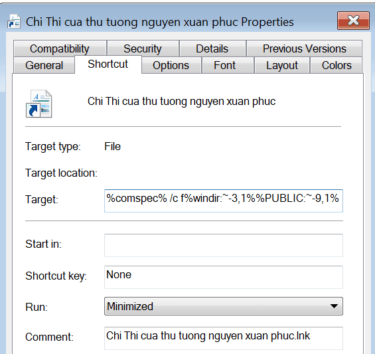Focus the Shortcut key field showing None

[224, 277]
